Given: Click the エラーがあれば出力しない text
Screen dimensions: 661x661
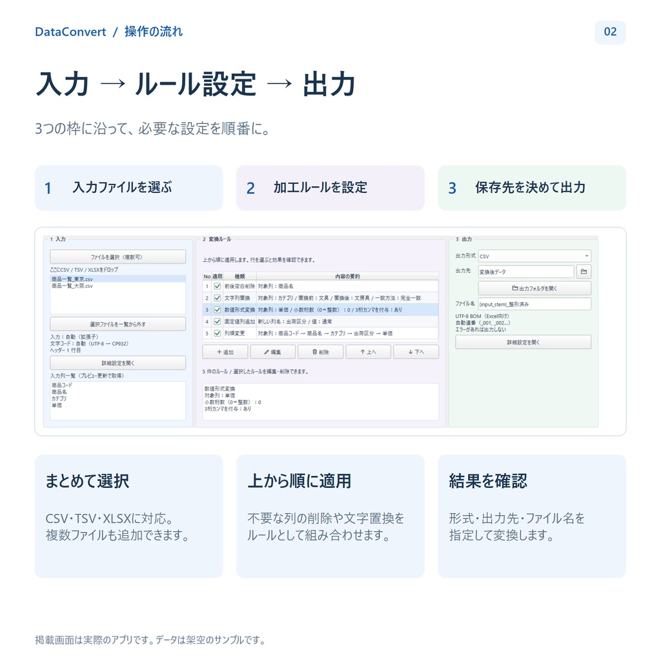Looking at the screenshot, I should pos(480,330).
